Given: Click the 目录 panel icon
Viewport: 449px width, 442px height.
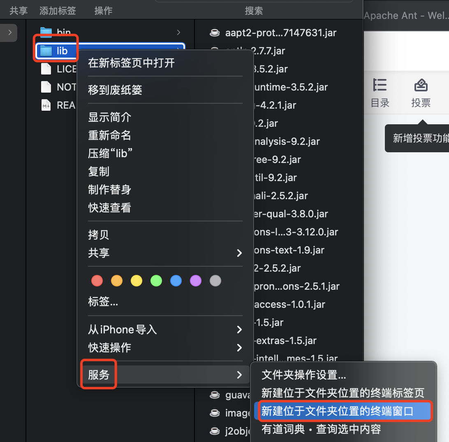Looking at the screenshot, I should [380, 85].
